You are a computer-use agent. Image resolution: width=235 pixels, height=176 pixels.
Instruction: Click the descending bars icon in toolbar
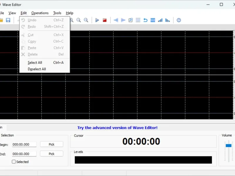click(x=167, y=20)
